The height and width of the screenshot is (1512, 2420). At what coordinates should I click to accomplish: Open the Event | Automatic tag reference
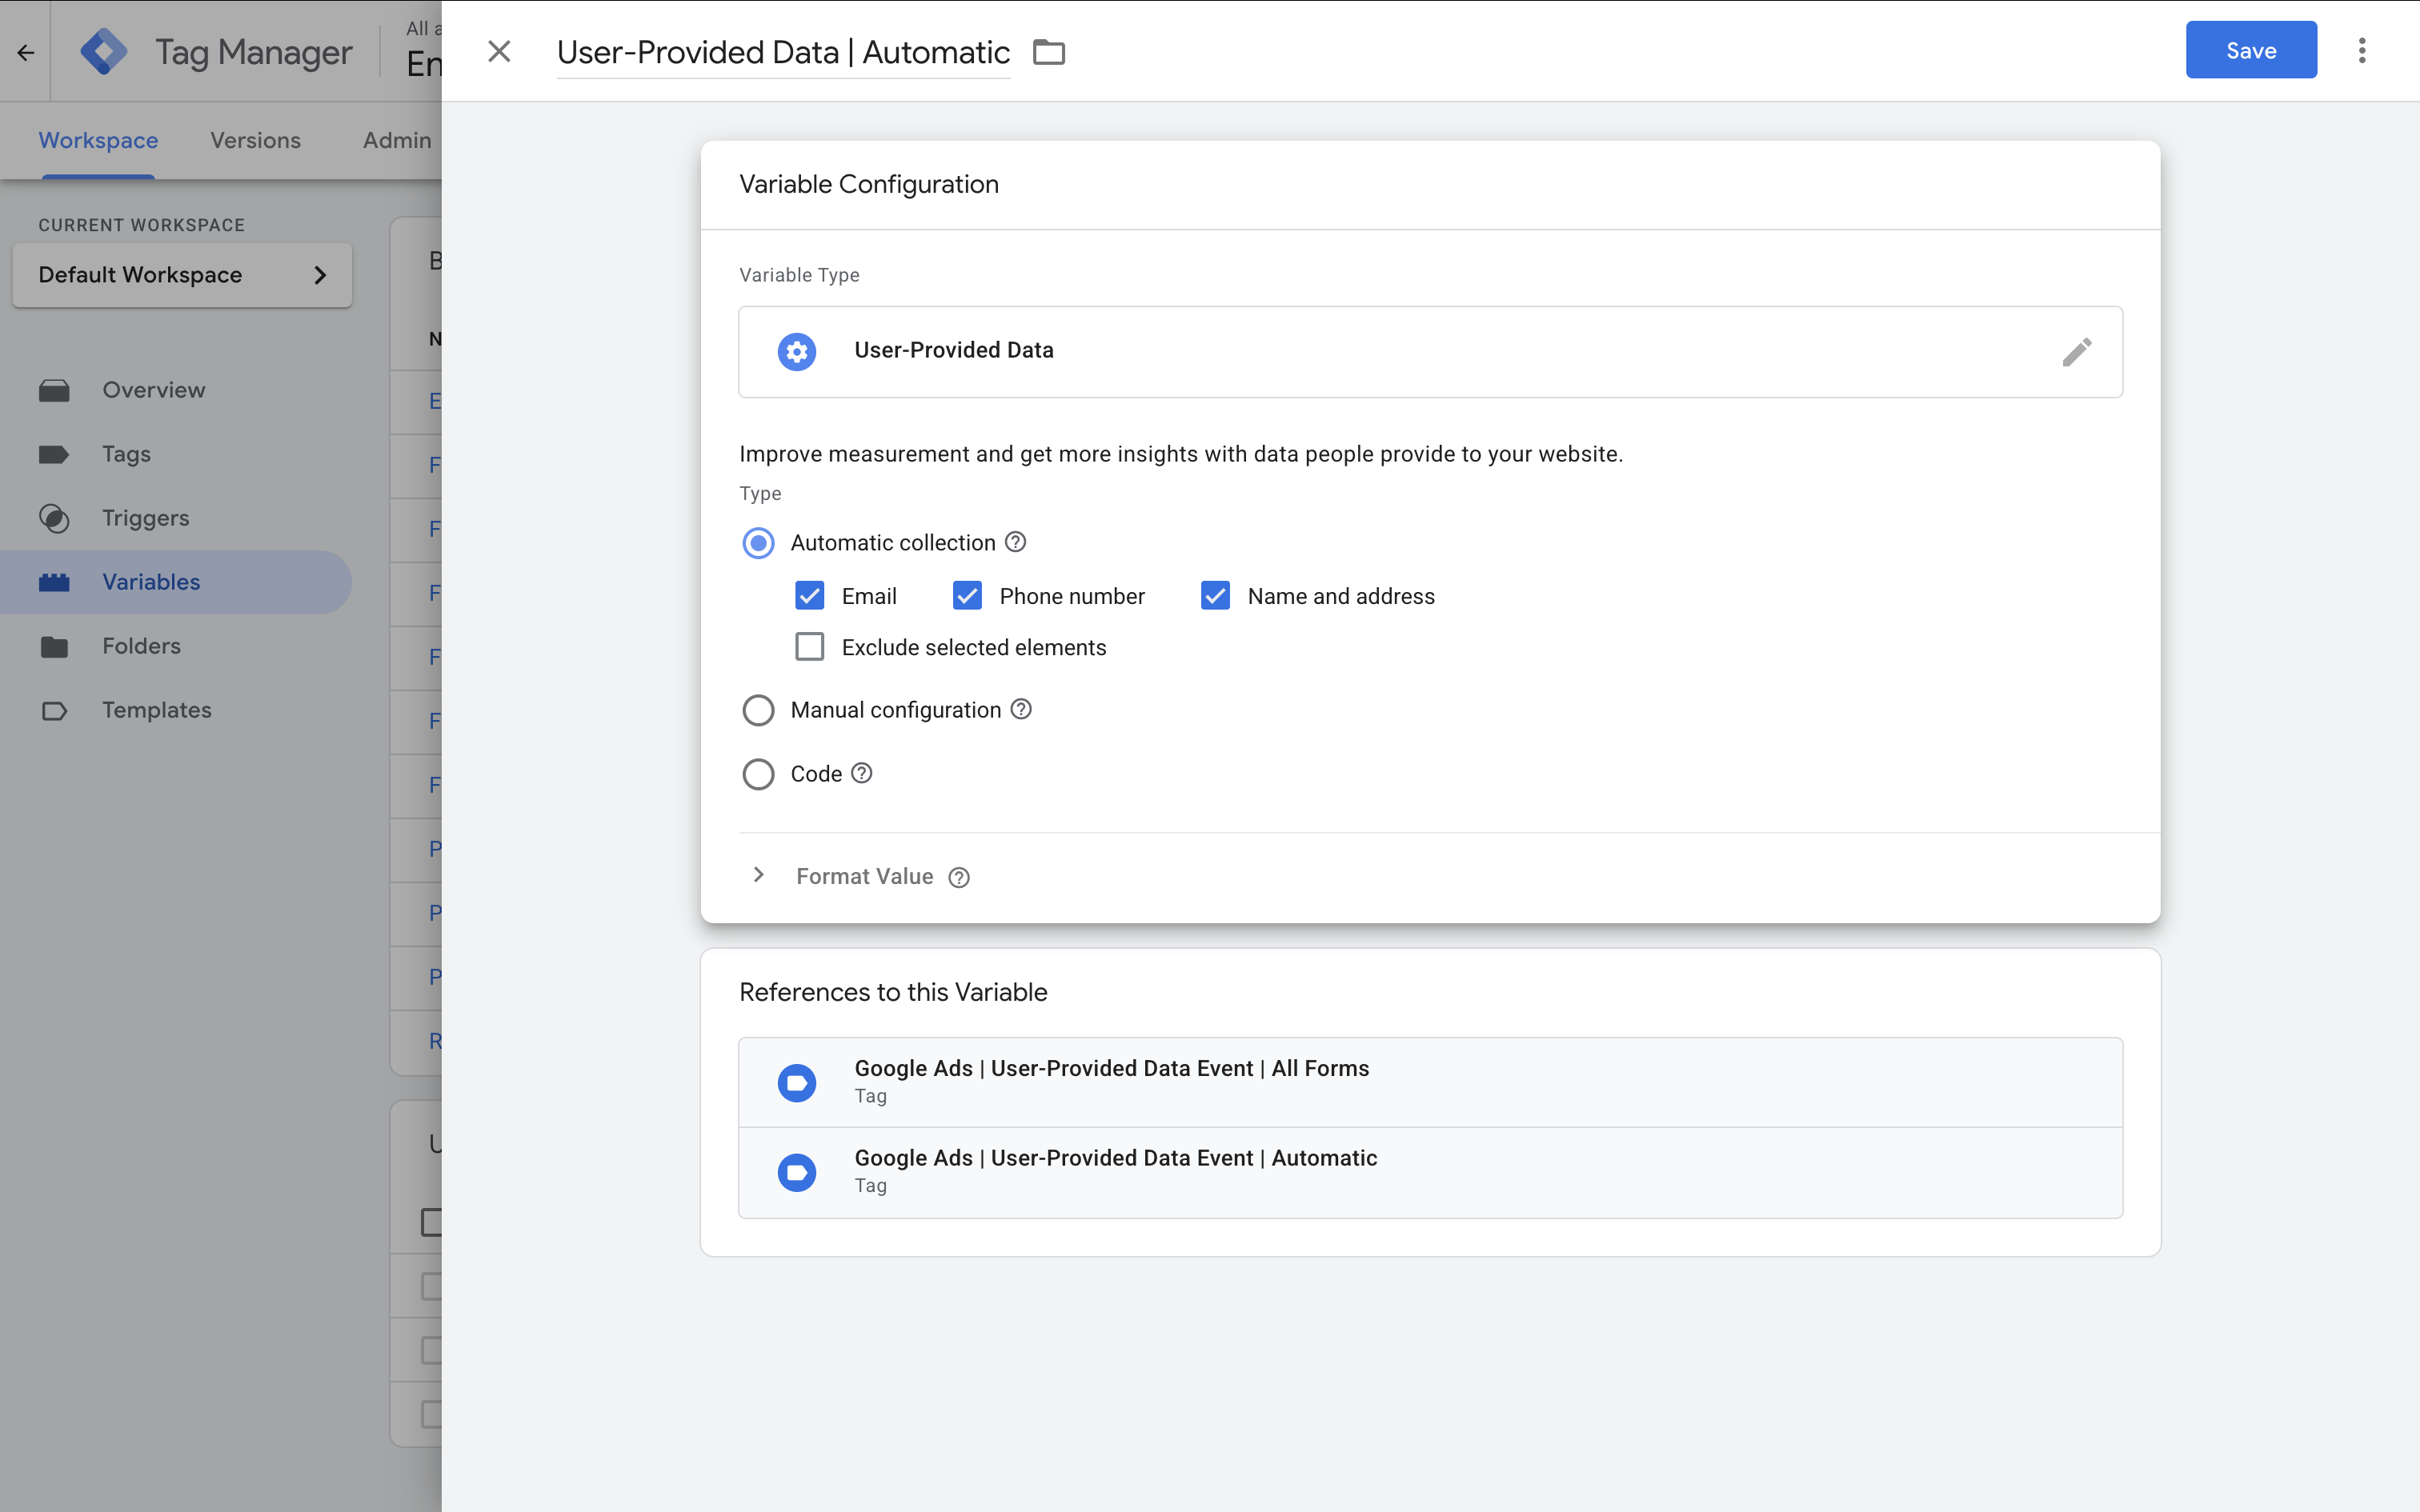pos(1430,1172)
